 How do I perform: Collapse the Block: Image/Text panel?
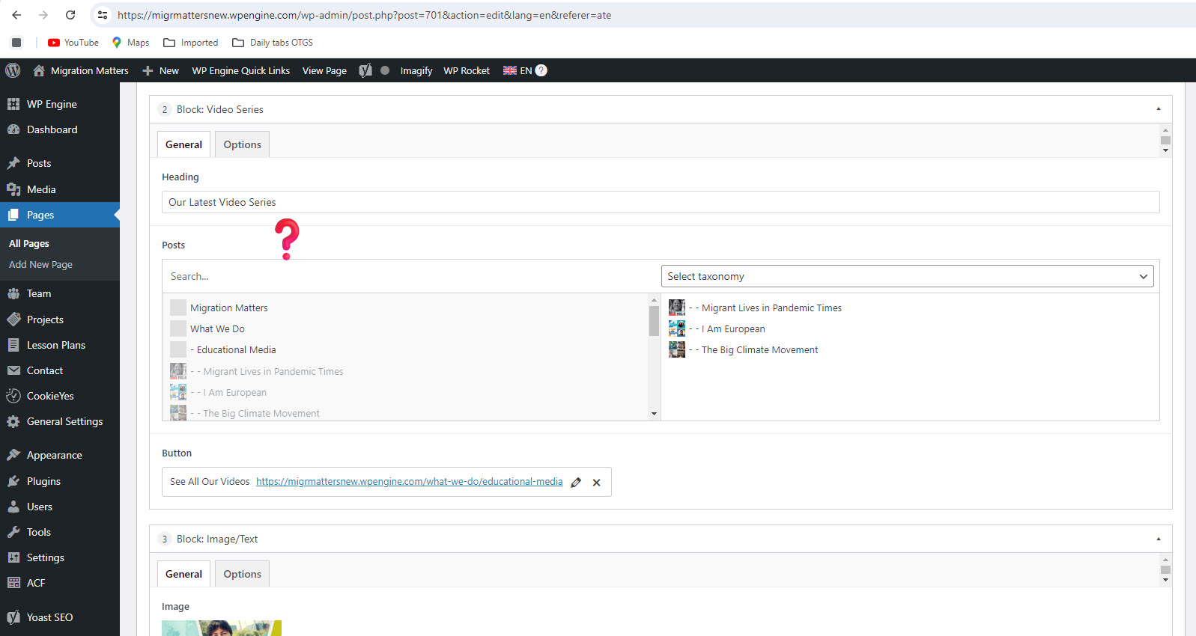pyautogui.click(x=1158, y=539)
